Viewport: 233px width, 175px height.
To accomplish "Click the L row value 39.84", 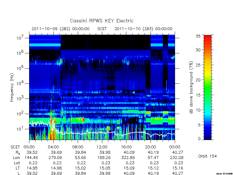I will 81,173.
